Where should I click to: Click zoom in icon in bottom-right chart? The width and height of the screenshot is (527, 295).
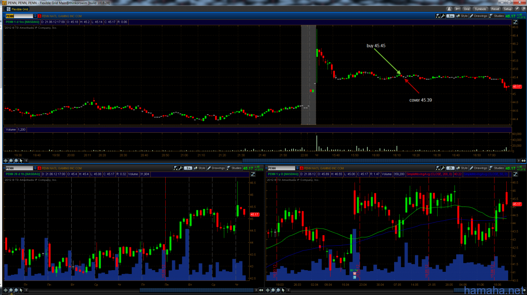pos(273,290)
